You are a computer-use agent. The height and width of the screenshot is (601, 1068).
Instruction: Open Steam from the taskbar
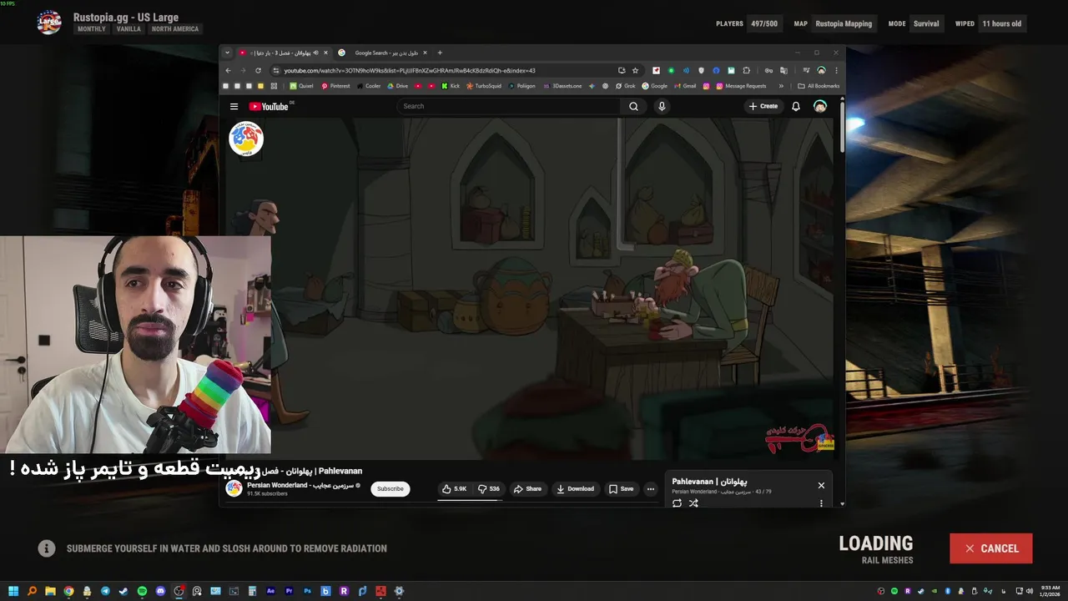[x=123, y=591]
